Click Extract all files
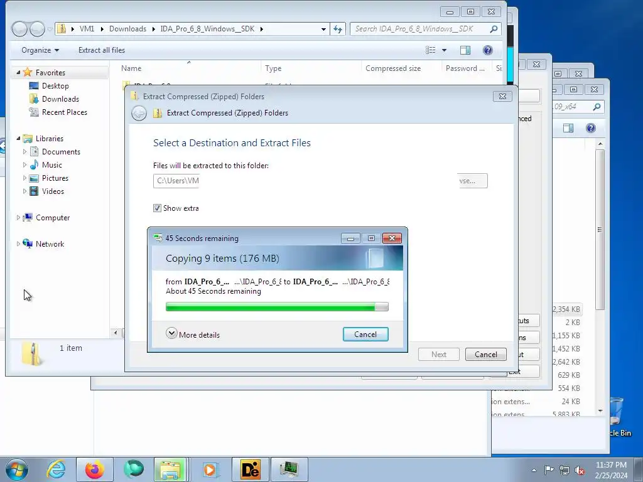The height and width of the screenshot is (482, 643). tap(102, 50)
